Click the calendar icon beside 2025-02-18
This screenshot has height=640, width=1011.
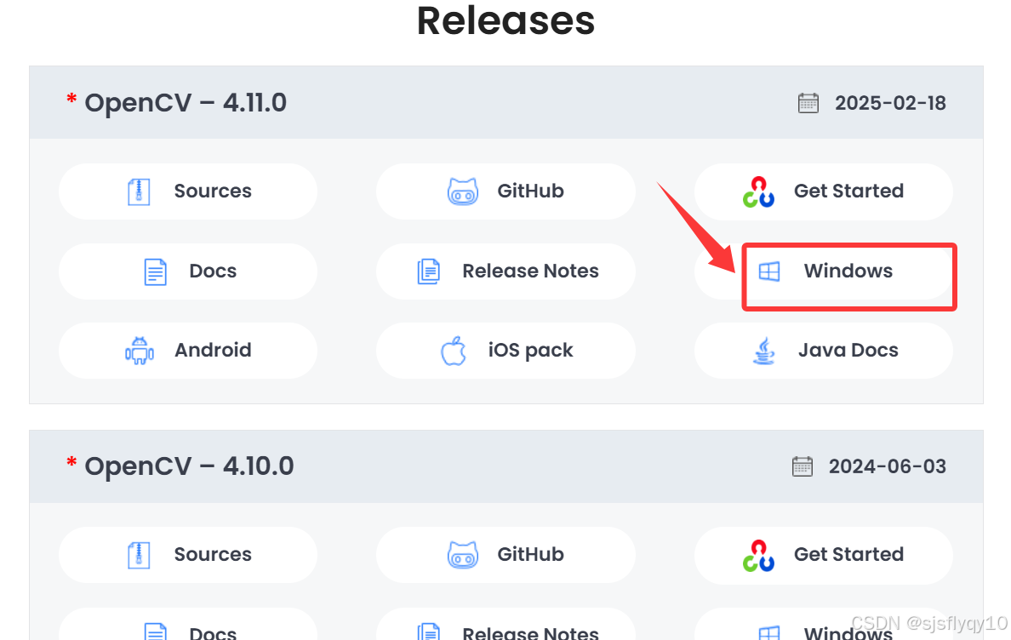(x=808, y=103)
